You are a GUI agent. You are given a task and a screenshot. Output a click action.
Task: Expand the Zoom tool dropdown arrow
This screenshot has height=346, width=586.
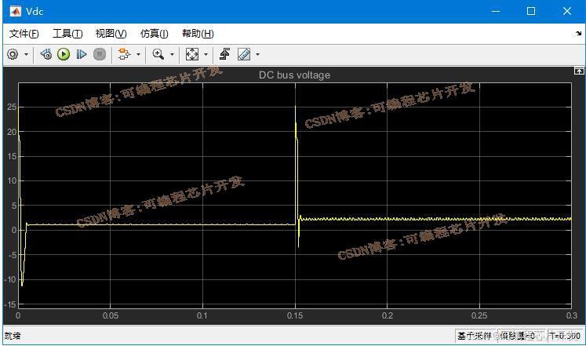(x=172, y=55)
